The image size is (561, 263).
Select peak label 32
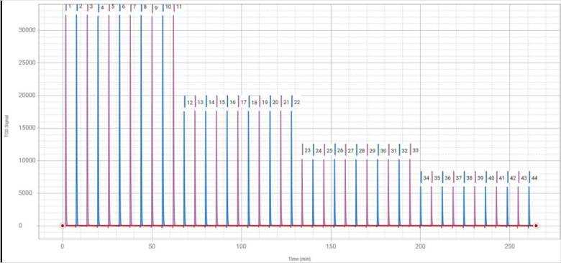(405, 151)
